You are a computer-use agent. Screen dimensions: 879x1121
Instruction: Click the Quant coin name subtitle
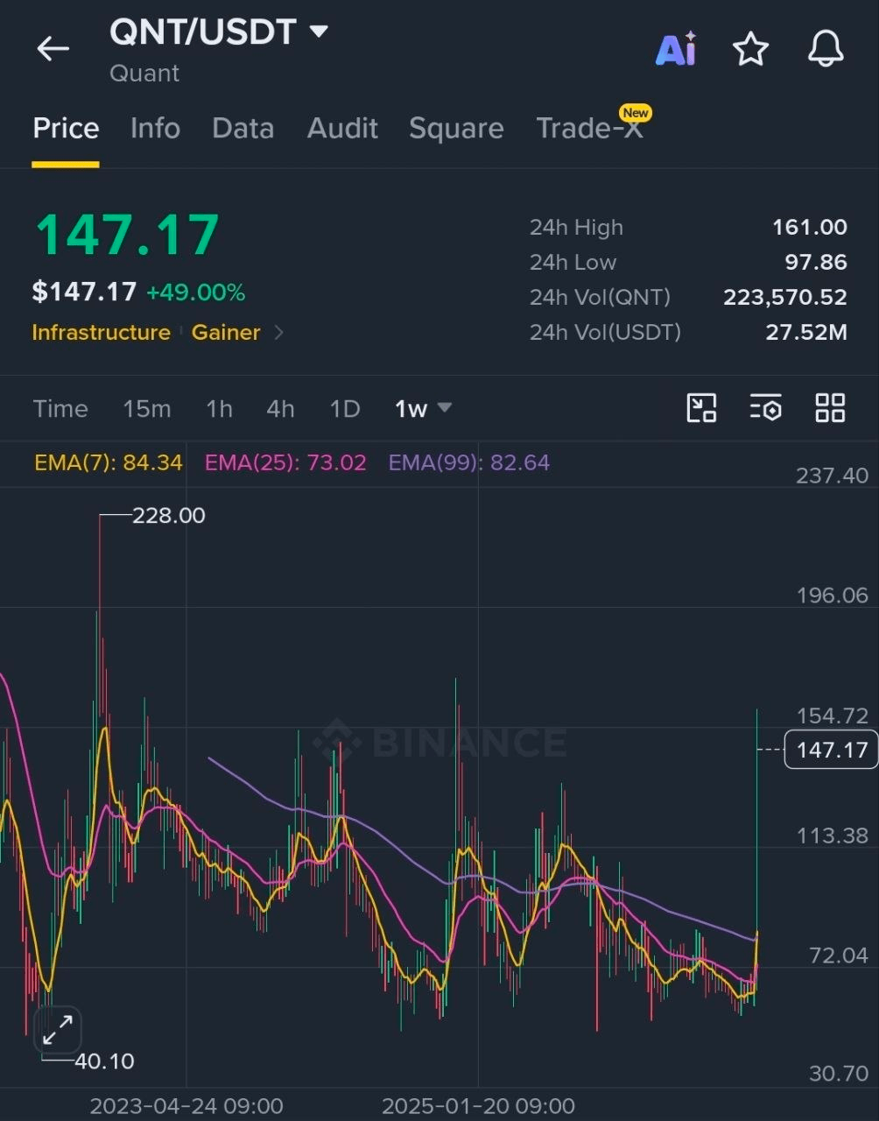click(x=144, y=74)
